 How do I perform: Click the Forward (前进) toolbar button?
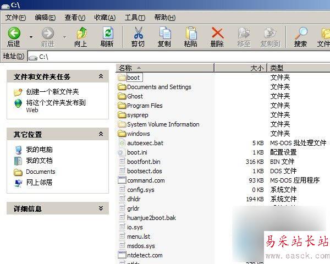(x=47, y=37)
